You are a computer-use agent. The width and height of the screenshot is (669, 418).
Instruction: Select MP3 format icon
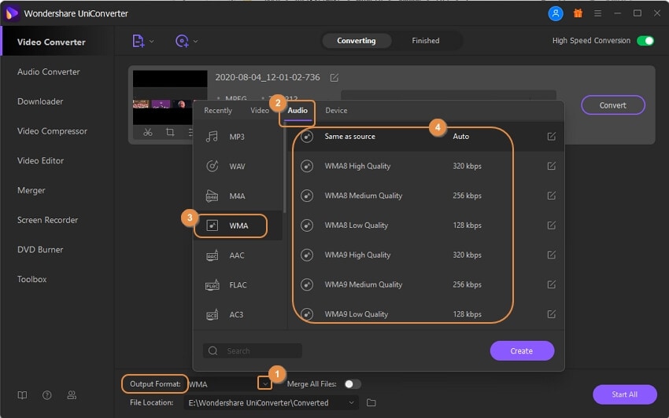[212, 137]
